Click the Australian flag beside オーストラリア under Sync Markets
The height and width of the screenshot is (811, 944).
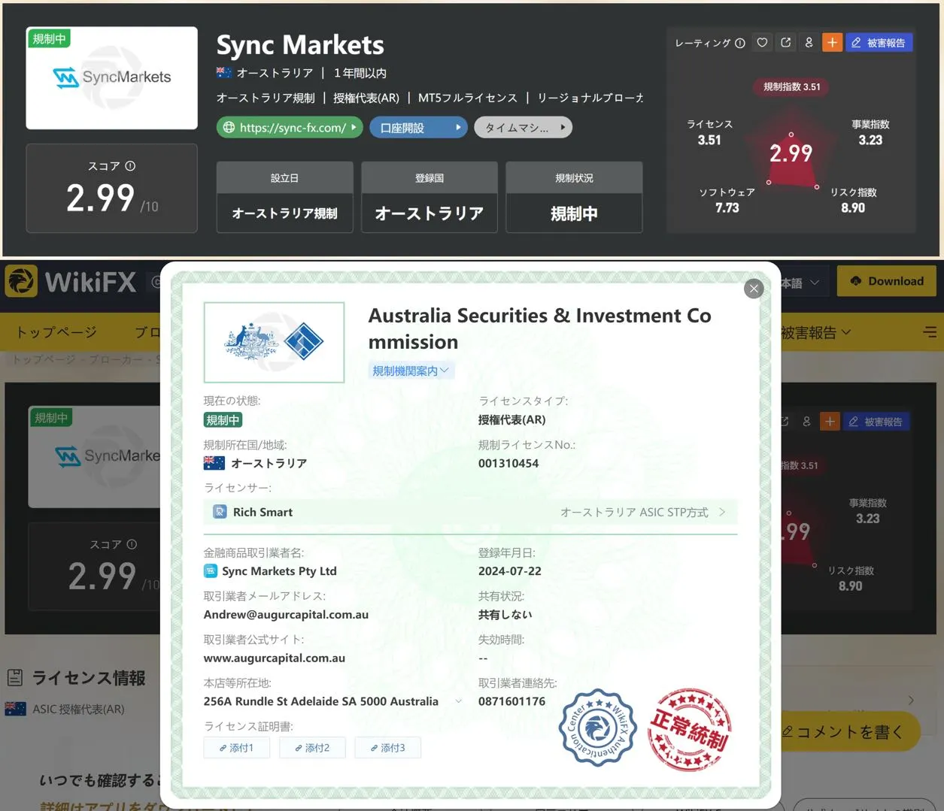tap(224, 73)
